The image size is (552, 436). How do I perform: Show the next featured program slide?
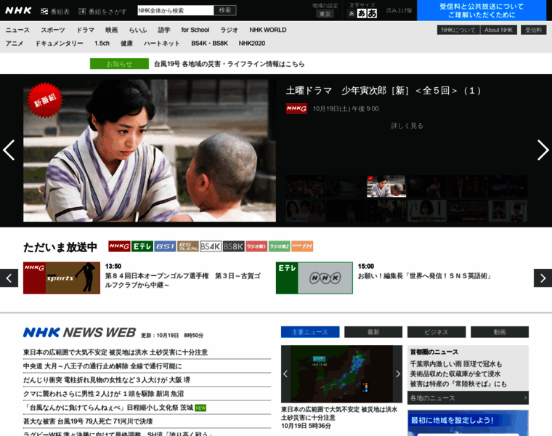click(x=543, y=150)
